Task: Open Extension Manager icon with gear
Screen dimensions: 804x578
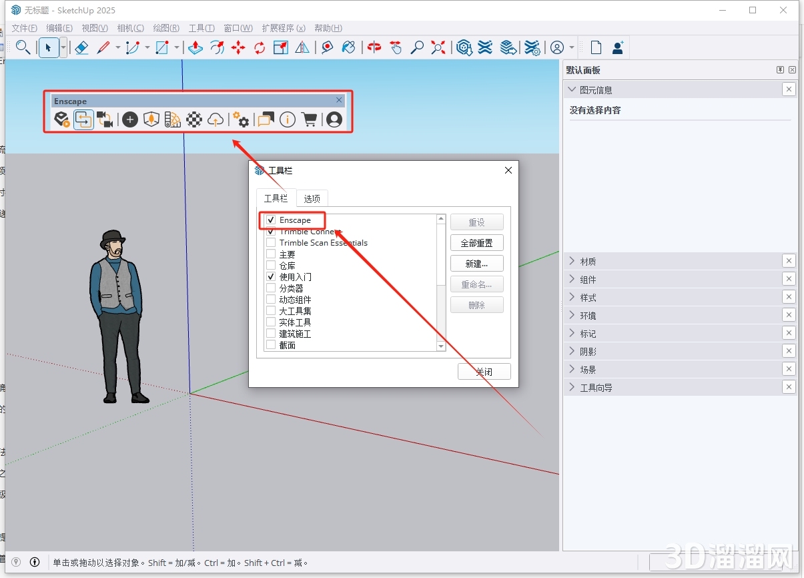Action: pos(532,47)
